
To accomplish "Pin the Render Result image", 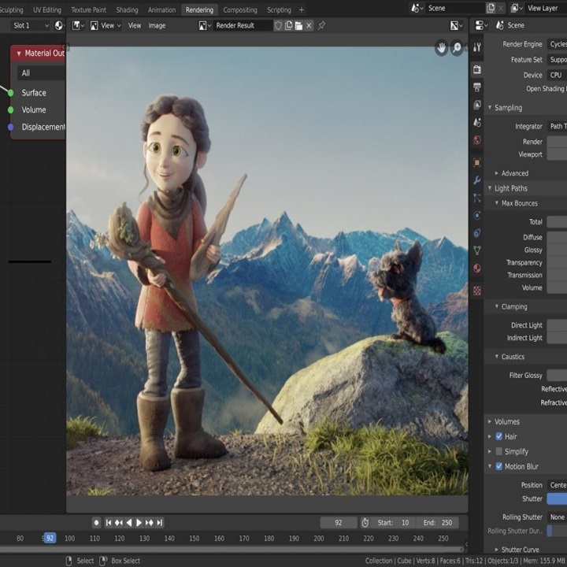I will 321,25.
